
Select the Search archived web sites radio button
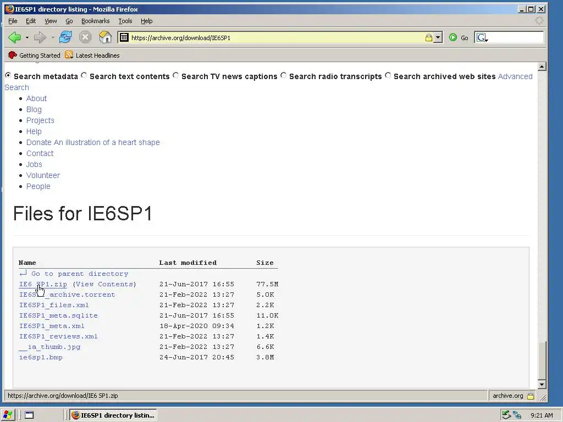(388, 75)
